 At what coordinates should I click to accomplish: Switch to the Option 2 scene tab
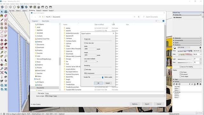(x=25, y=11)
